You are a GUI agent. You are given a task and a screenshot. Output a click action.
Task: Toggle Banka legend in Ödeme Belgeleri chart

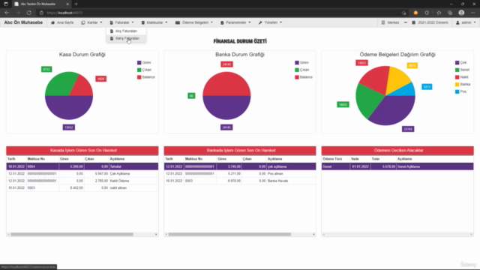(x=463, y=85)
